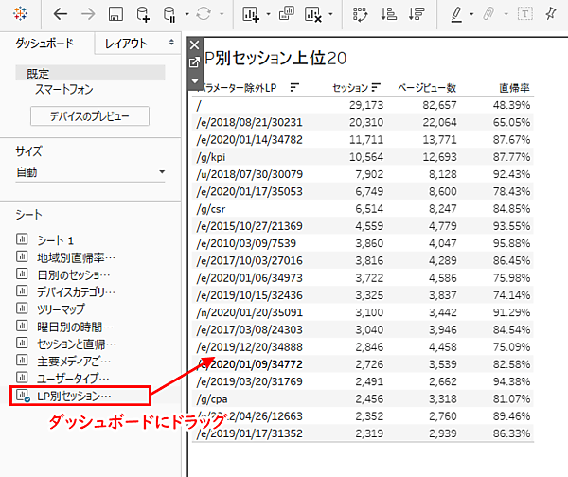Click the back (undo) arrow in toolbar
The image size is (568, 477).
tap(61, 14)
